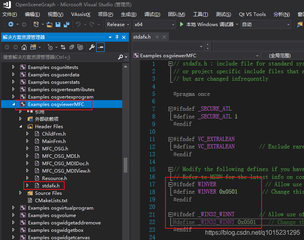
Task: Click the search magnifier in Solution Explorer
Action: tap(120, 57)
